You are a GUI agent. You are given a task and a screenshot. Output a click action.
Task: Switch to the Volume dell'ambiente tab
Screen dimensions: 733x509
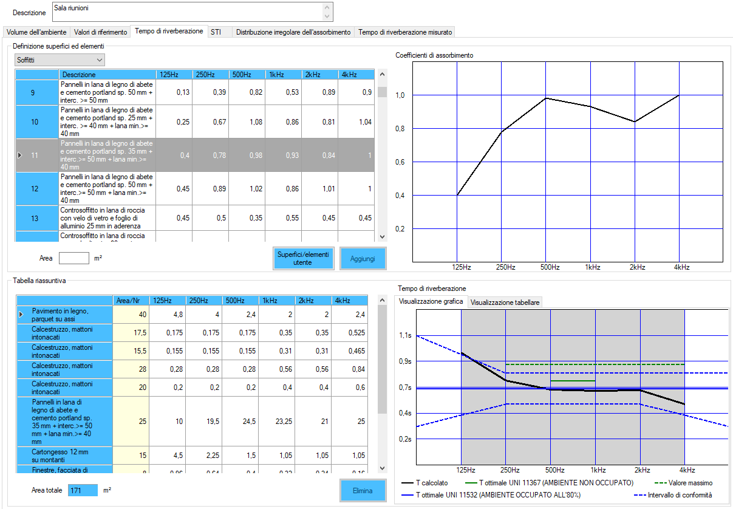pos(35,32)
